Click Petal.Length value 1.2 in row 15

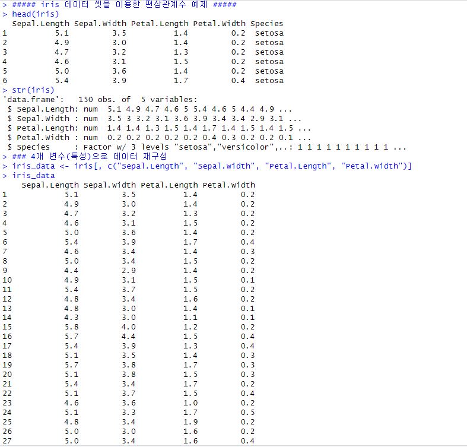click(190, 327)
